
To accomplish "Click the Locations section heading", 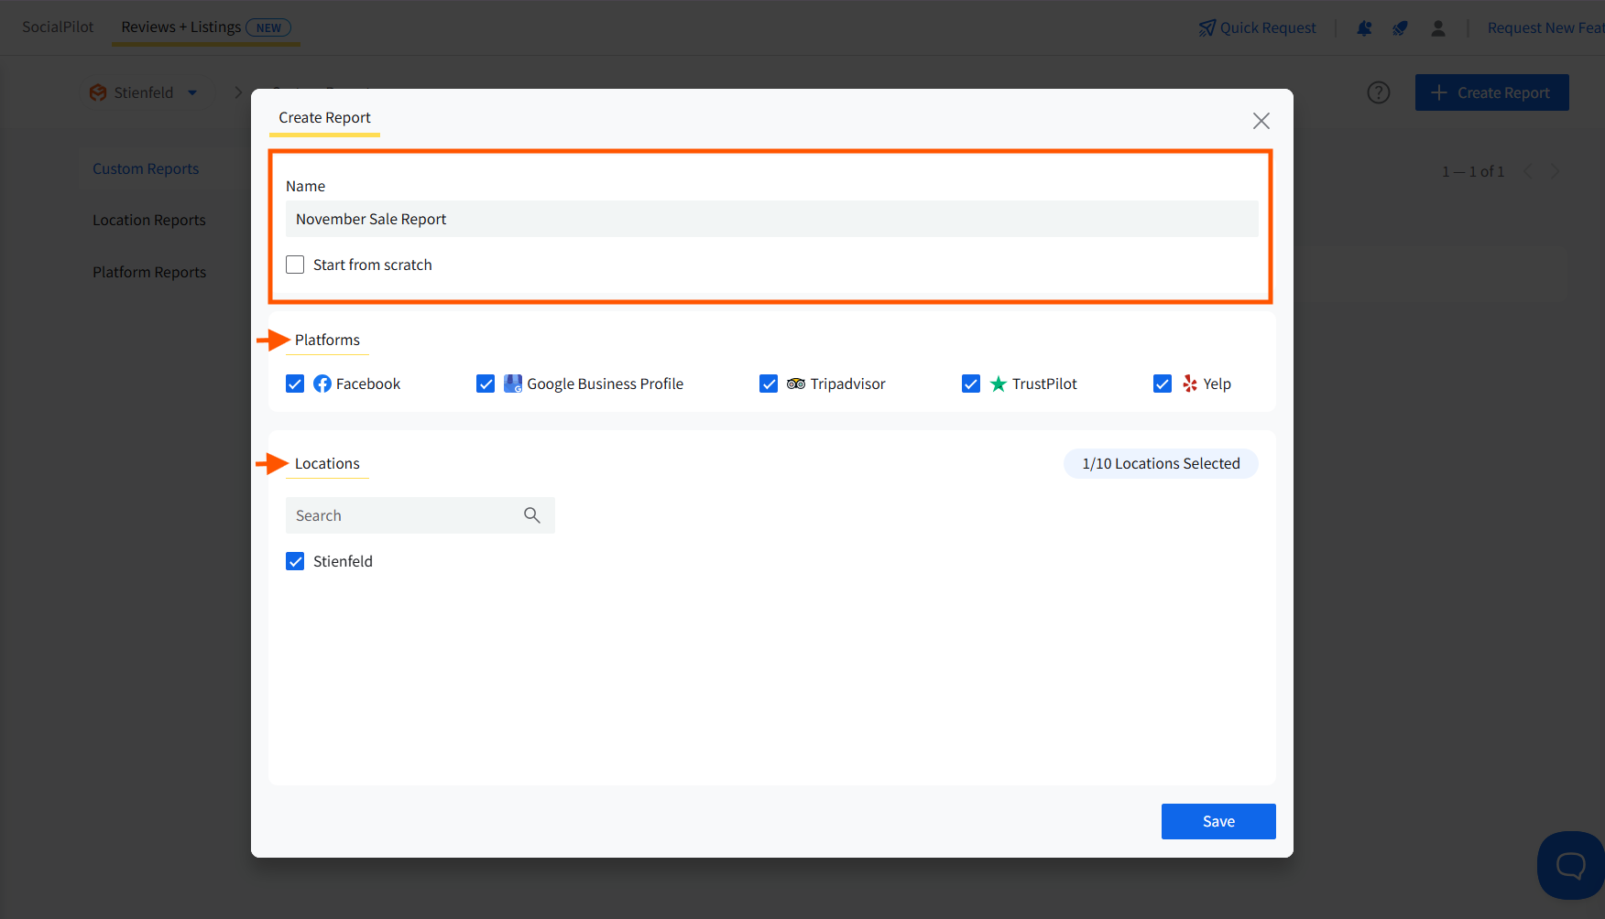I will (x=327, y=463).
